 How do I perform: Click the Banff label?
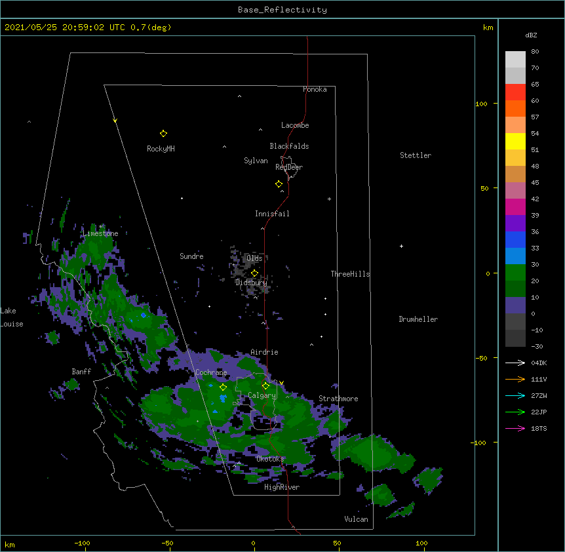[x=81, y=372]
